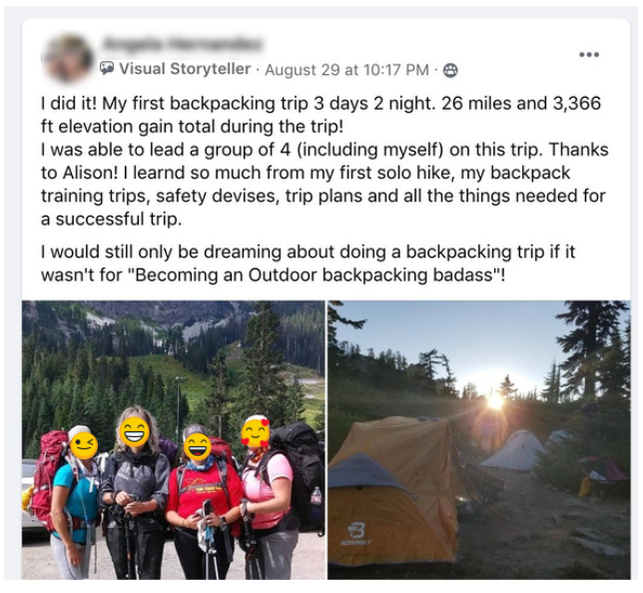Click the first paragraph of post text
This screenshot has height=593, width=643.
pyautogui.click(x=324, y=161)
